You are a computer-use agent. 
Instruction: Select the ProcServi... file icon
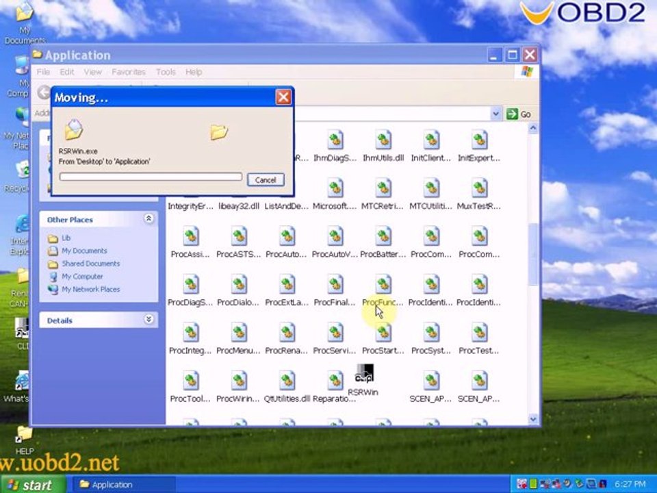pos(335,333)
